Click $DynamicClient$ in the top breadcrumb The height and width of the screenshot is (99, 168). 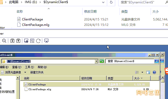56,2
